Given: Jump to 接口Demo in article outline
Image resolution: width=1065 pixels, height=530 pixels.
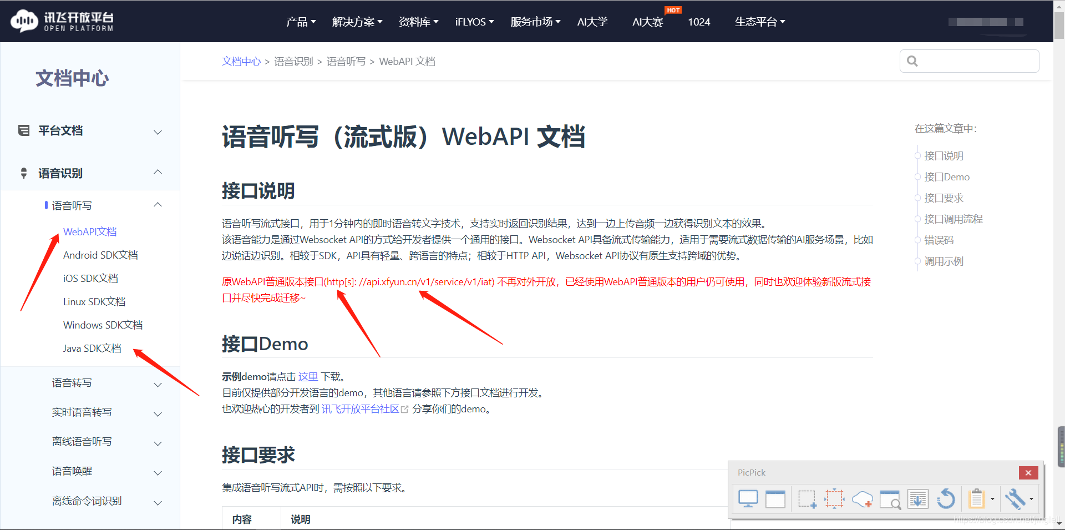Looking at the screenshot, I should click(947, 177).
